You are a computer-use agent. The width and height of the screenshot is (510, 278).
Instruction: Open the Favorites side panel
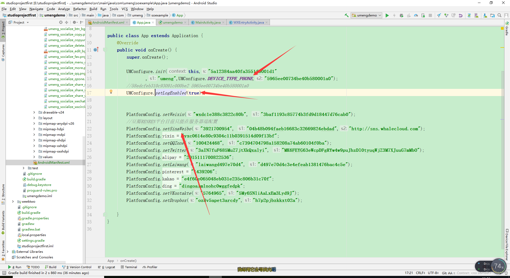[3, 251]
